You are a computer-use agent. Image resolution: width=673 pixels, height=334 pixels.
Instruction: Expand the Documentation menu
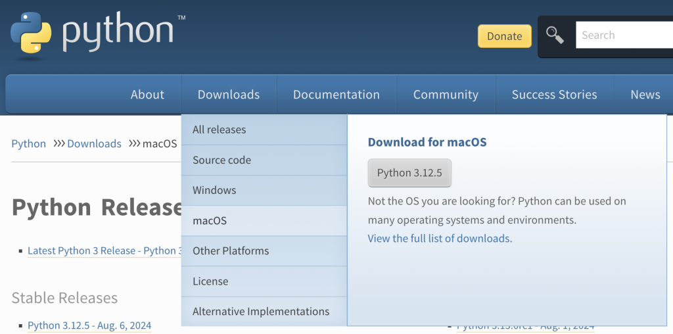click(x=336, y=95)
